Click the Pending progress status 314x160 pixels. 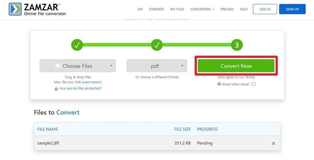coord(205,143)
